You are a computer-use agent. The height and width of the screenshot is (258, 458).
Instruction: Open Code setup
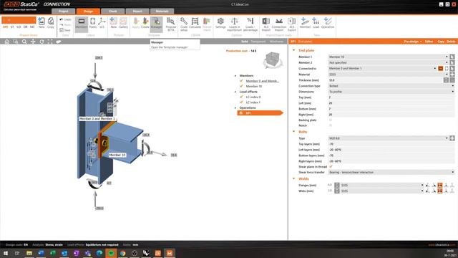(184, 24)
